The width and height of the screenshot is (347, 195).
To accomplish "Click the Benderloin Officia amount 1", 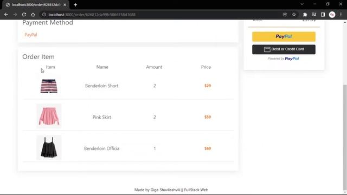I will 155,148.
